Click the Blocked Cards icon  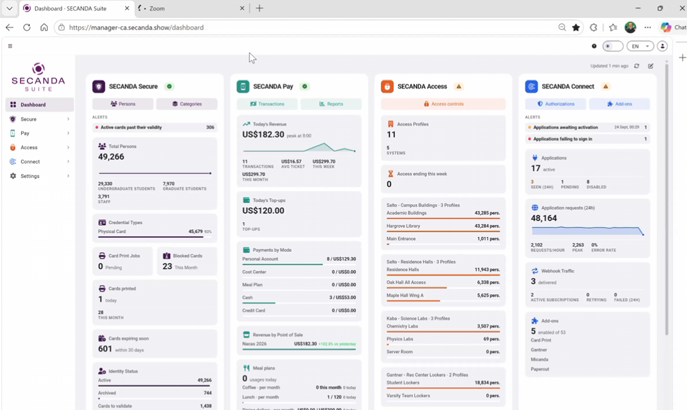pos(167,256)
